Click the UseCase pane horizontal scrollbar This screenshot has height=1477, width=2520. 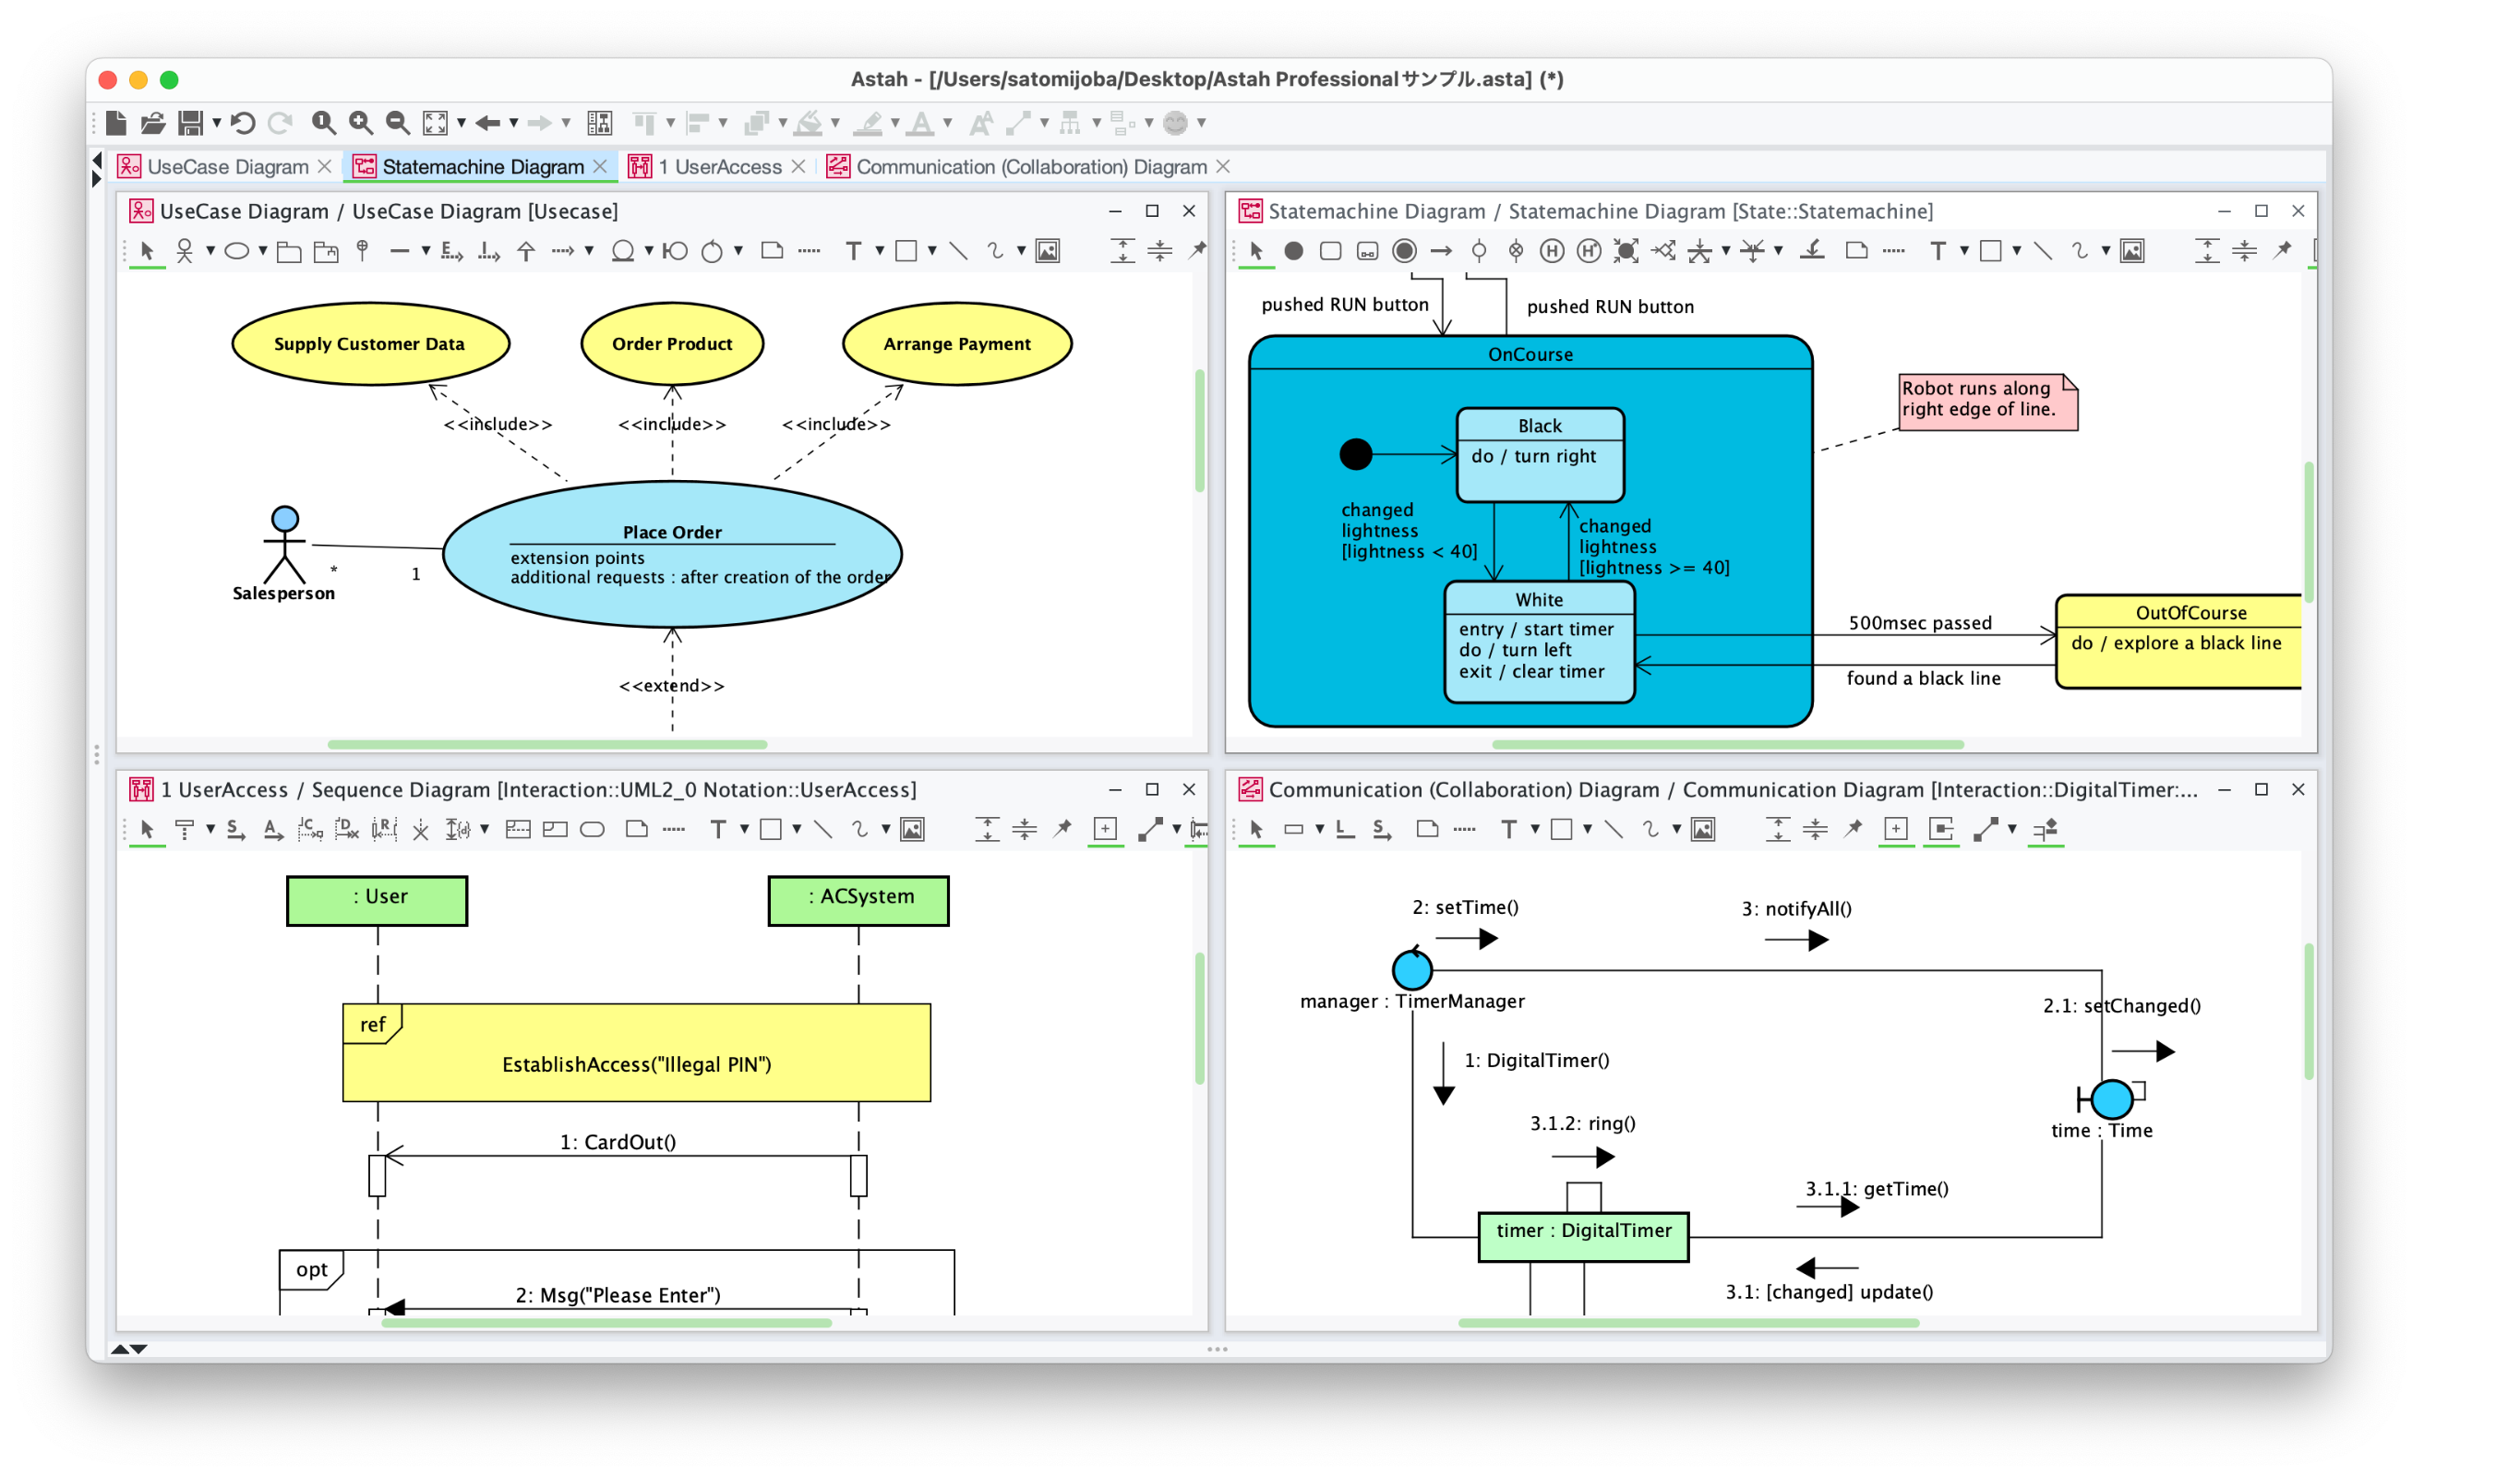click(547, 745)
